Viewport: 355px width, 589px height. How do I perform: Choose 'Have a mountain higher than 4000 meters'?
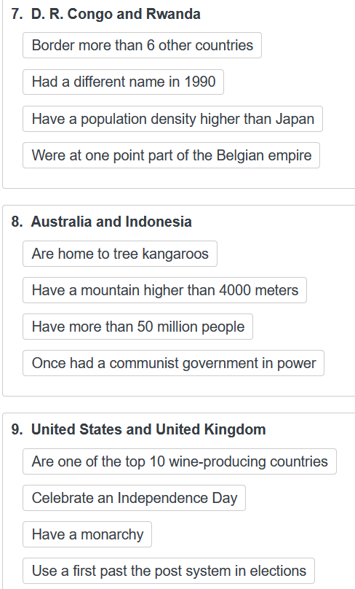(x=164, y=290)
